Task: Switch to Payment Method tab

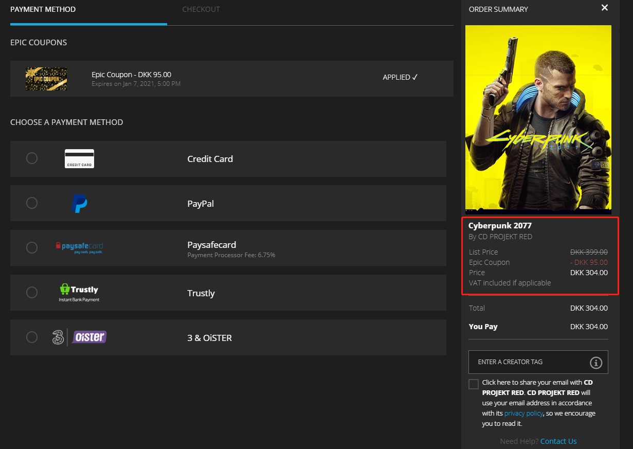Action: coord(43,9)
